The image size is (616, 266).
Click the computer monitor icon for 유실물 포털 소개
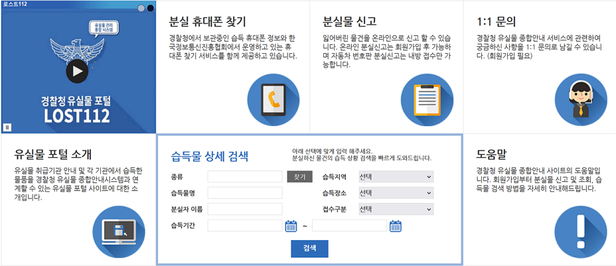tap(119, 232)
